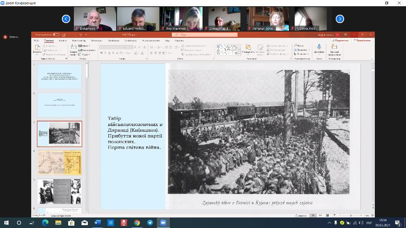The width and height of the screenshot is (406, 228).
Task: Select the map slide thumbnail number 4
Action: point(60,161)
